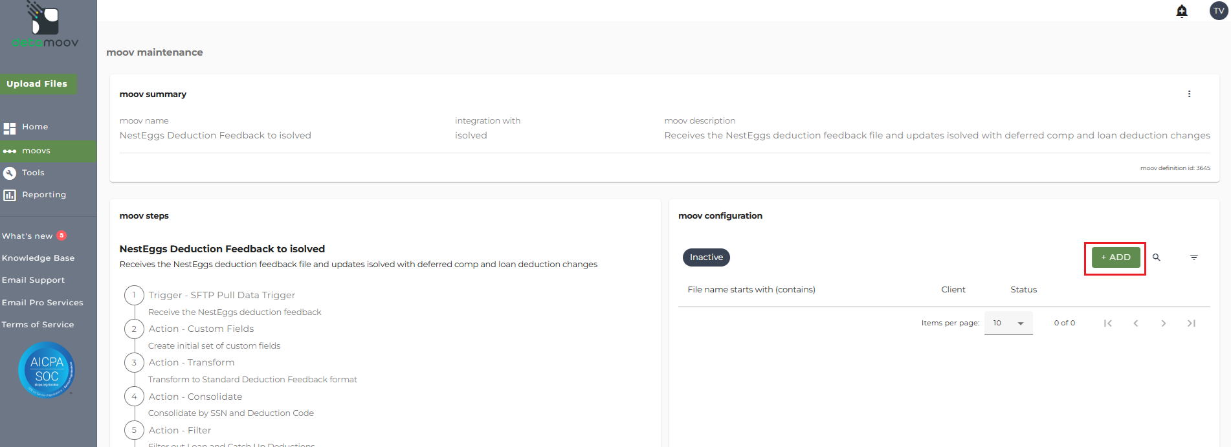The image size is (1231, 447).
Task: Open What's new in the sidebar
Action: coord(27,236)
